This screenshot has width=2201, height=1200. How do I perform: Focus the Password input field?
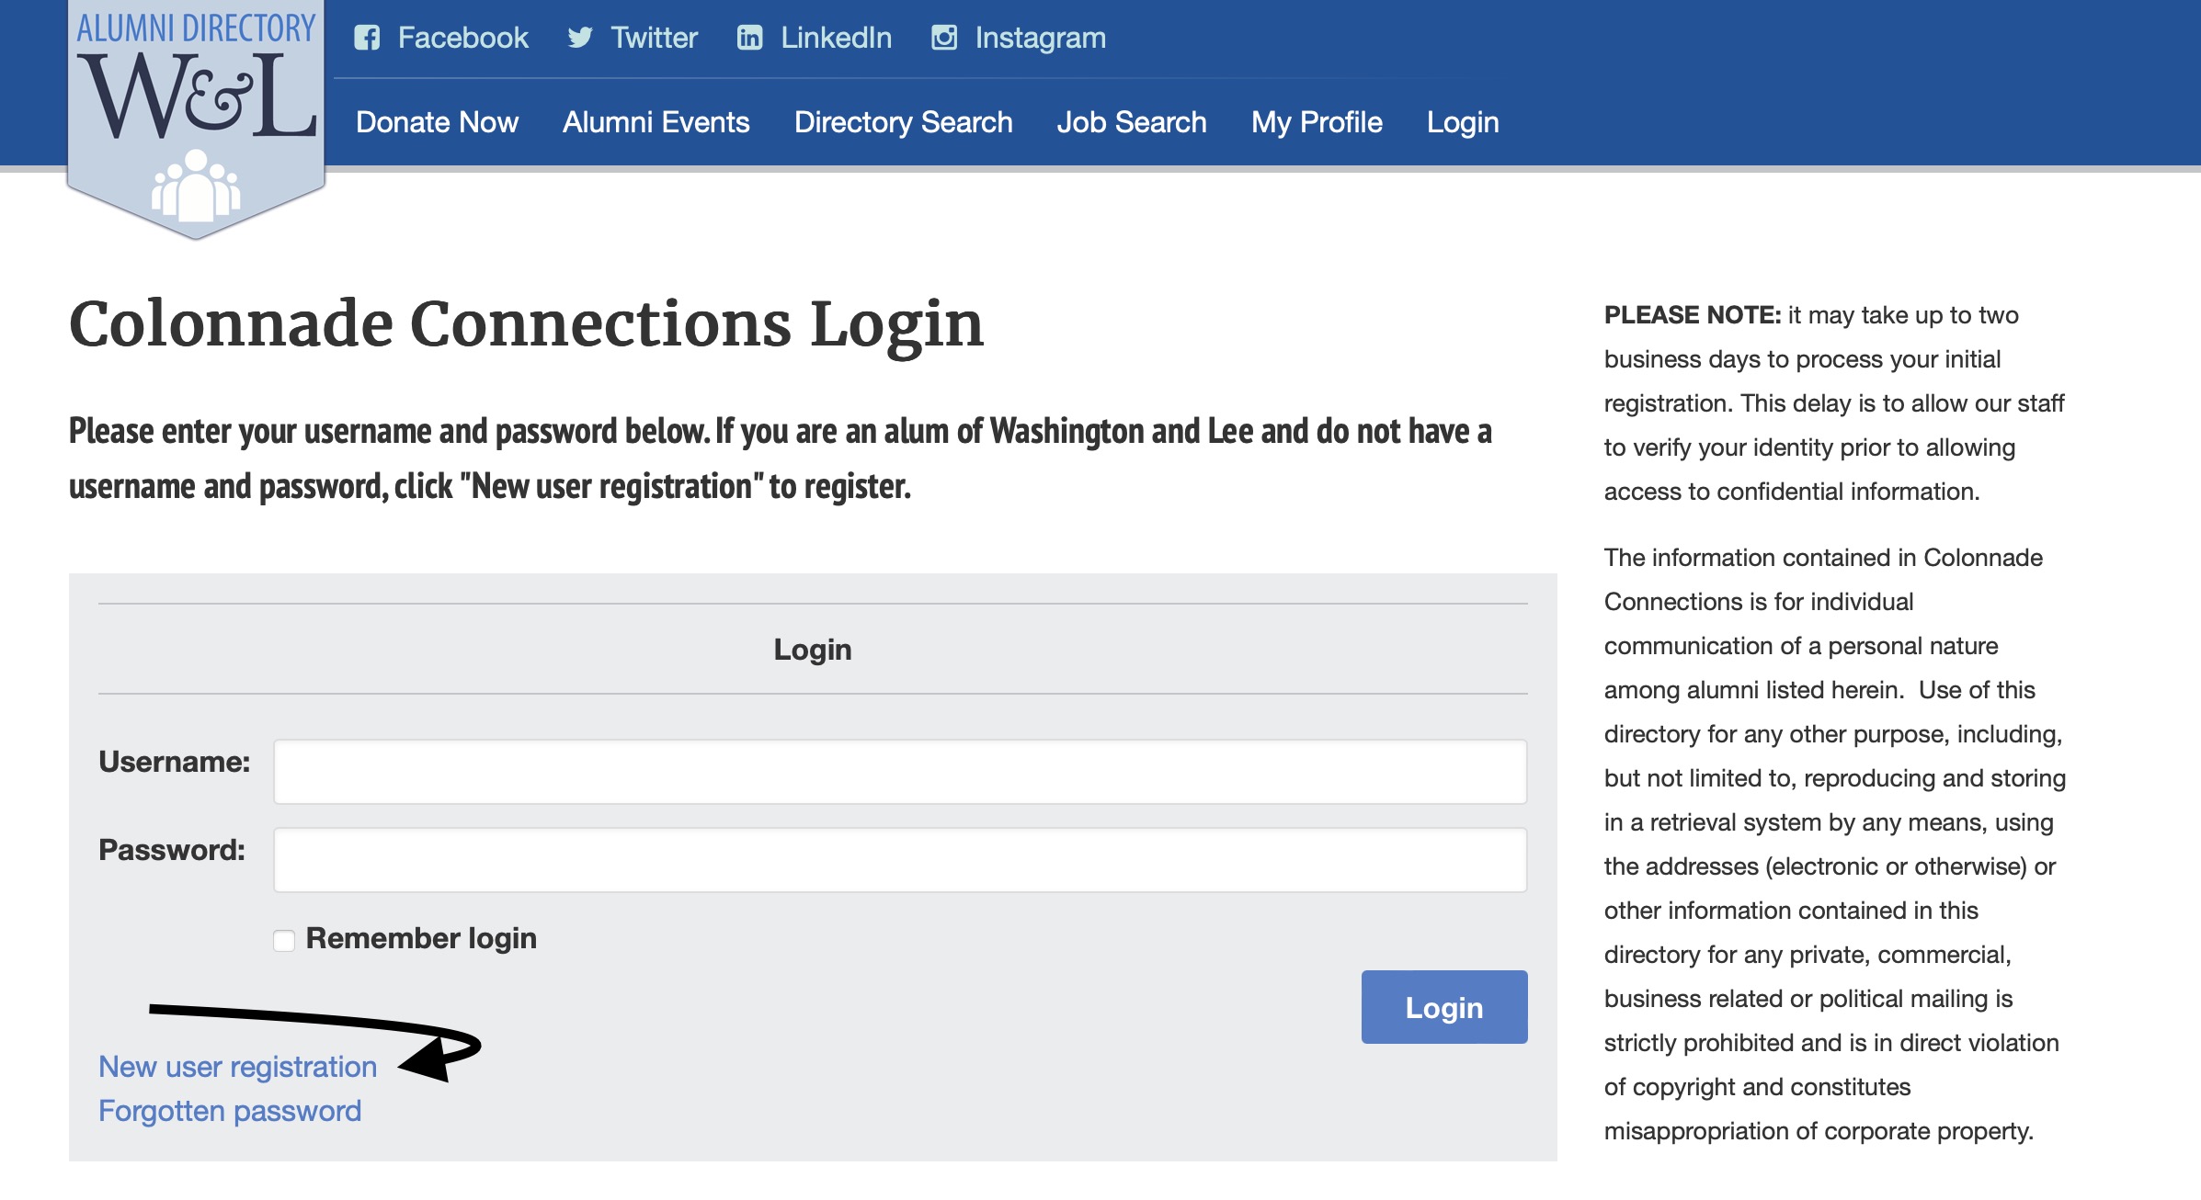pos(900,860)
